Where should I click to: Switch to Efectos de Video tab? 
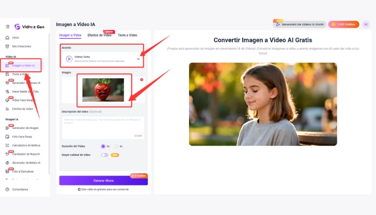(x=99, y=35)
